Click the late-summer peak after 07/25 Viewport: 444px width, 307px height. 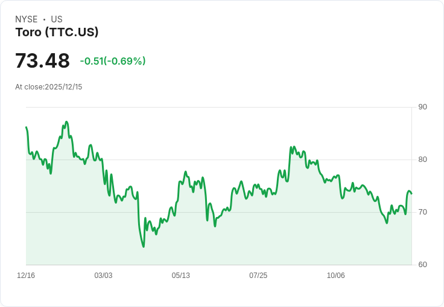pos(292,147)
